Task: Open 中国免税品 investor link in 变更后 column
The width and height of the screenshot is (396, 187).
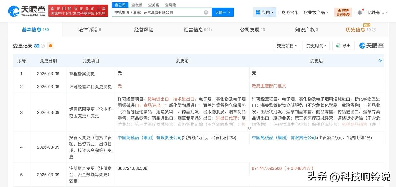Action: 284,137
